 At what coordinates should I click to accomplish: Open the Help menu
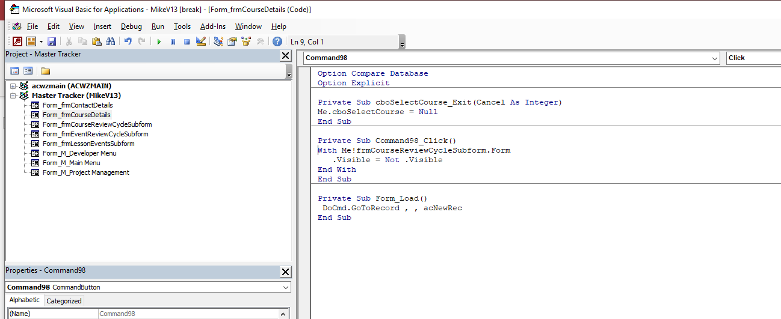pyautogui.click(x=279, y=26)
